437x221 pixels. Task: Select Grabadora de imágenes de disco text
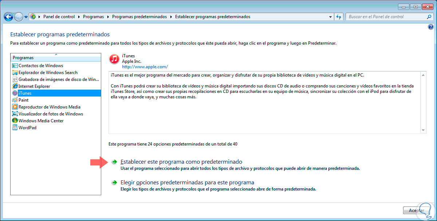[59, 79]
